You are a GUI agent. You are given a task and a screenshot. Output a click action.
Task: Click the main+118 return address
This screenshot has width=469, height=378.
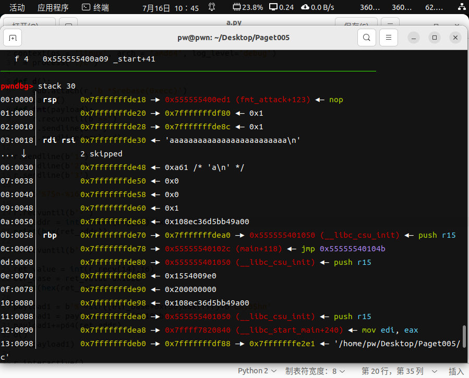pyautogui.click(x=223, y=249)
